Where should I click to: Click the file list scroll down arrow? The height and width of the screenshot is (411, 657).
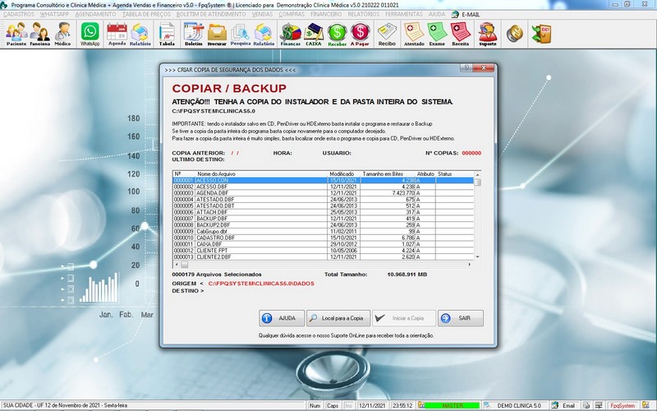click(x=477, y=256)
